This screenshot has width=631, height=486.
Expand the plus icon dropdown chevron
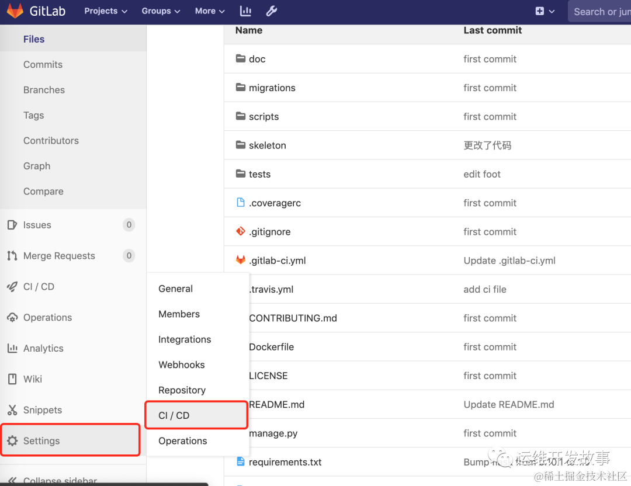pos(552,12)
